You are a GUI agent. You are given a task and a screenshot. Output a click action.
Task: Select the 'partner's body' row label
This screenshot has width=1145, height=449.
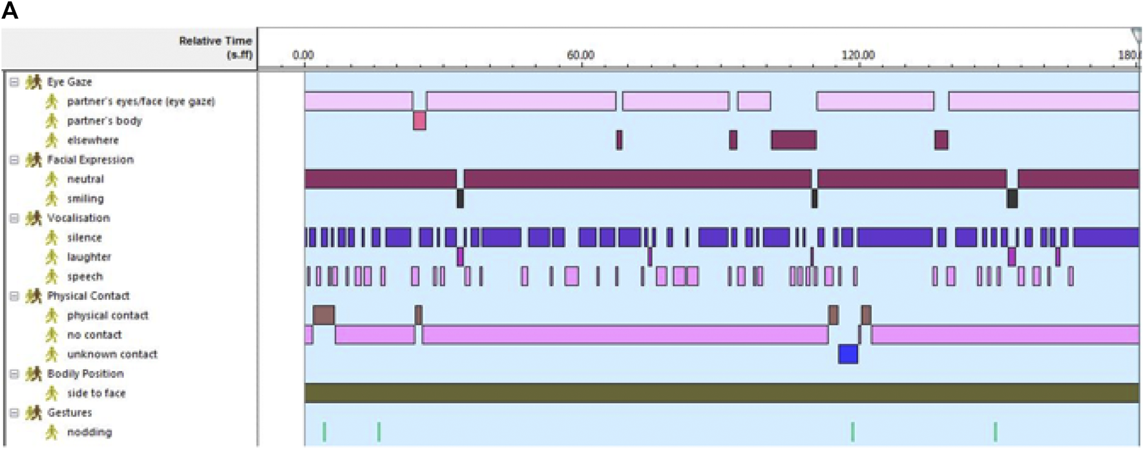104,121
